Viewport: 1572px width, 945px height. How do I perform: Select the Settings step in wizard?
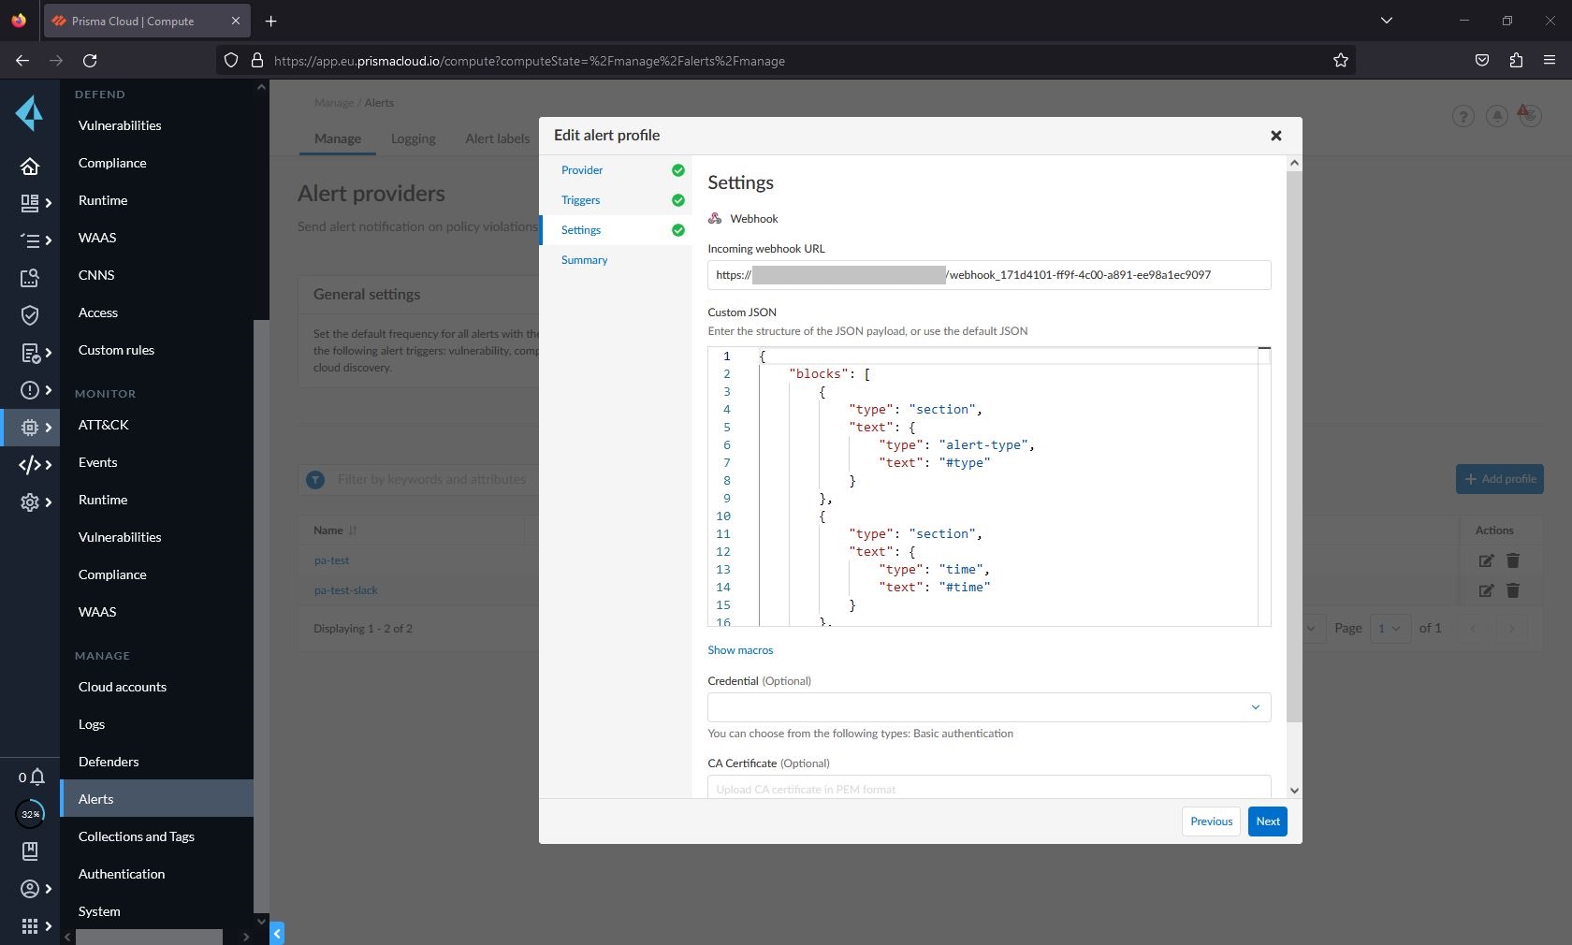tap(581, 230)
